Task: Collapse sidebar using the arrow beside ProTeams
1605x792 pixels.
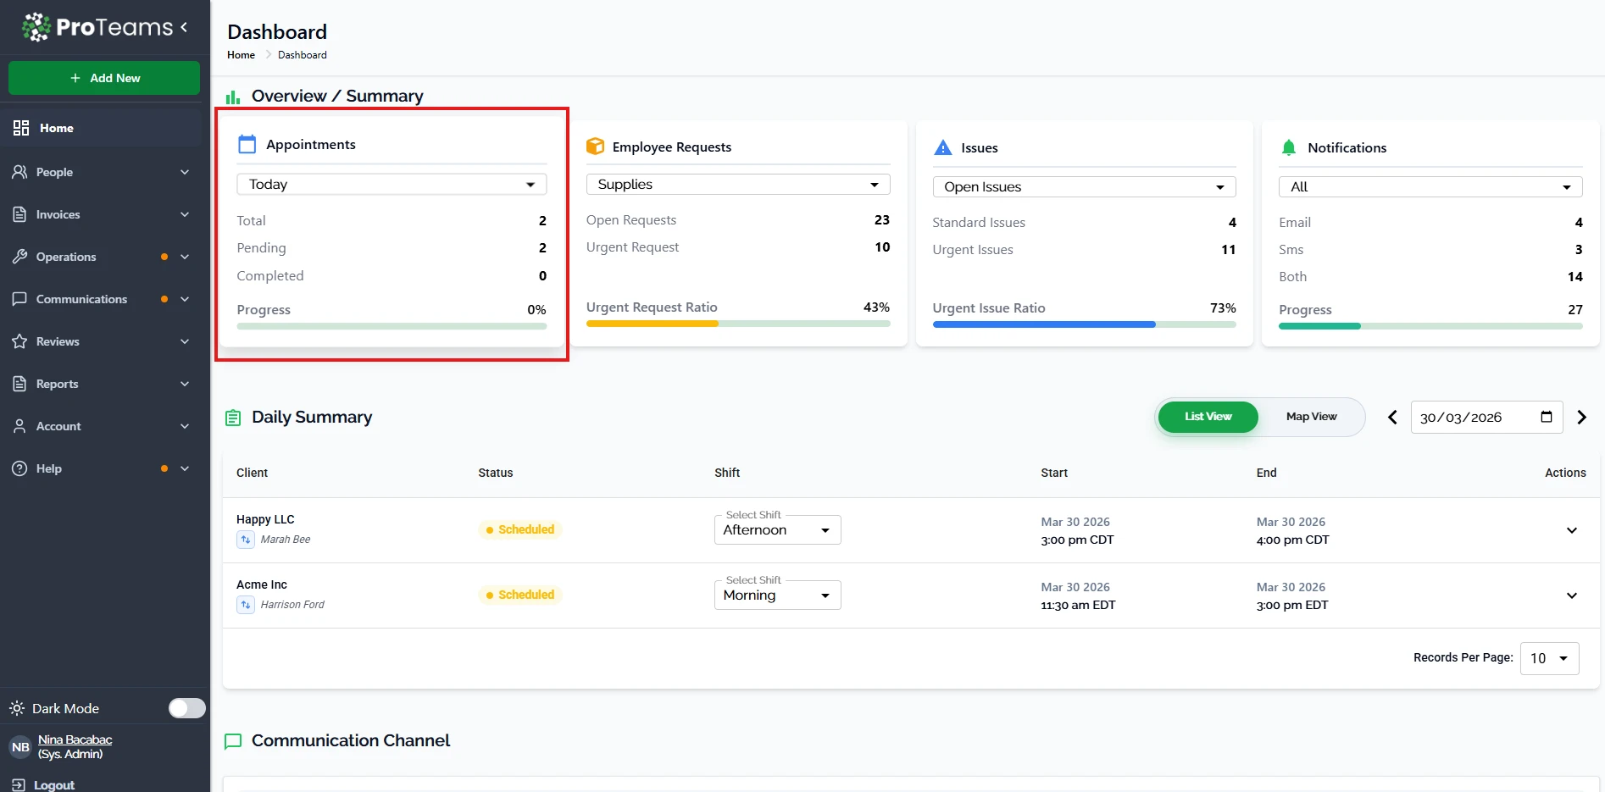Action: coord(184,27)
